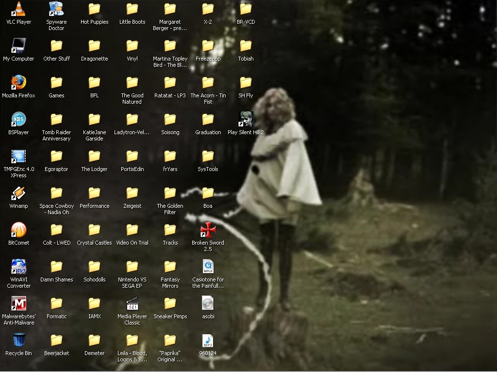The width and height of the screenshot is (497, 372).
Task: Click the Broken Sword 2.5 shortcut
Action: 208,230
